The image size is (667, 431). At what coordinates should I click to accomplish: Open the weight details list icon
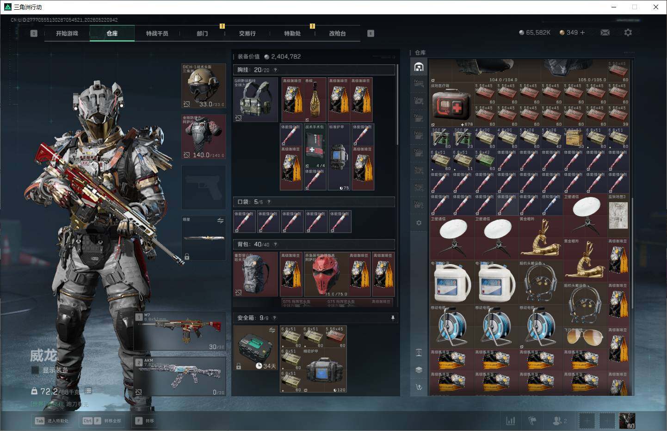coord(88,391)
